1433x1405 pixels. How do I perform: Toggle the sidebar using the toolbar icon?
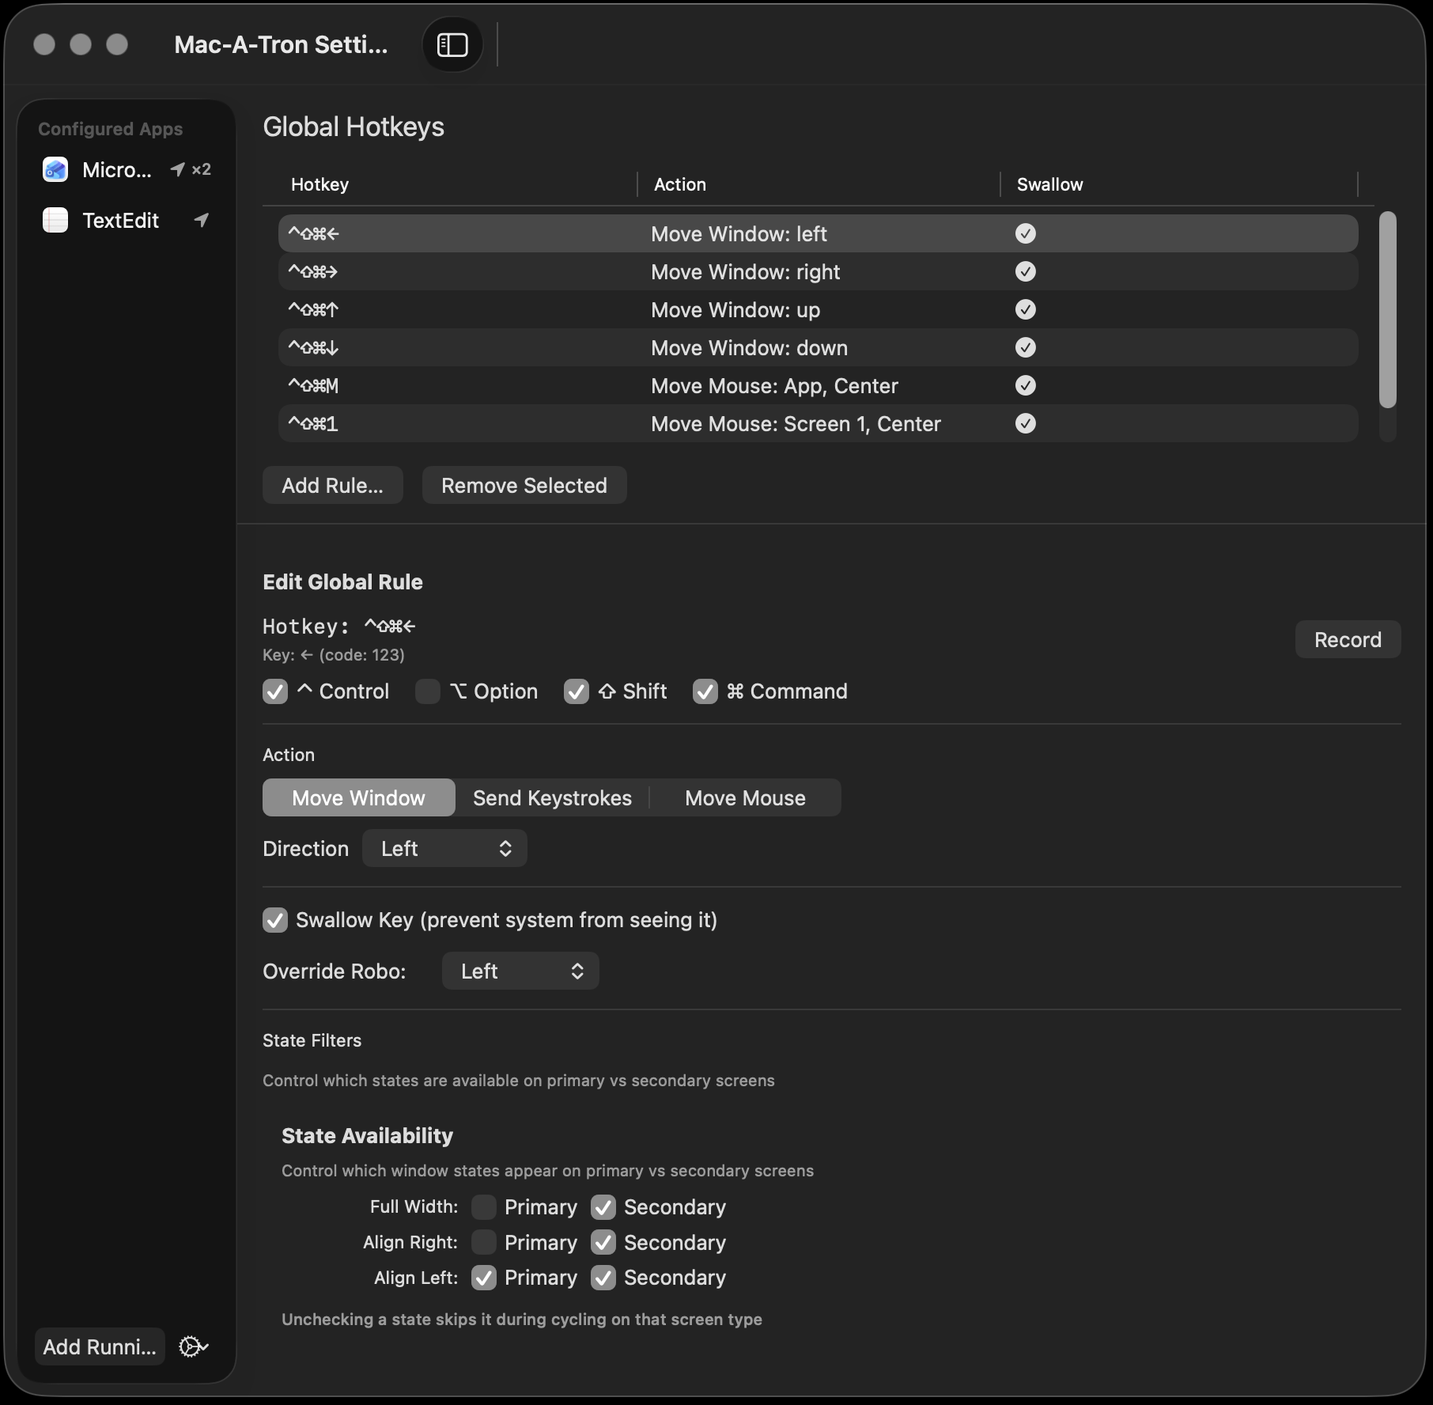click(x=452, y=44)
